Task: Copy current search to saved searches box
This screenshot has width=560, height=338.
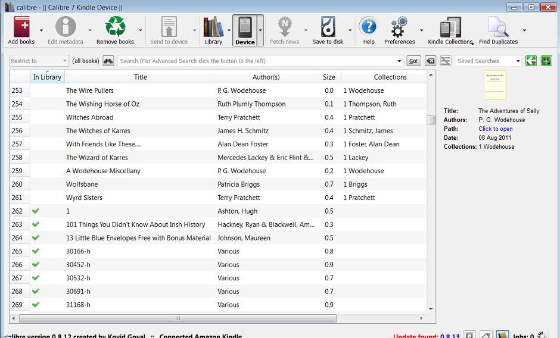Action: coord(531,61)
